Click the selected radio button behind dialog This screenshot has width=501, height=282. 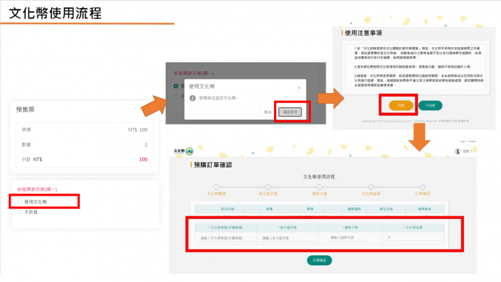176,86
